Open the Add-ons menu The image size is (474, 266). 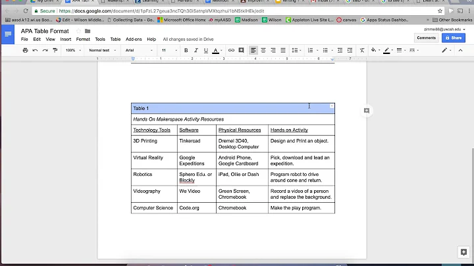pyautogui.click(x=134, y=40)
